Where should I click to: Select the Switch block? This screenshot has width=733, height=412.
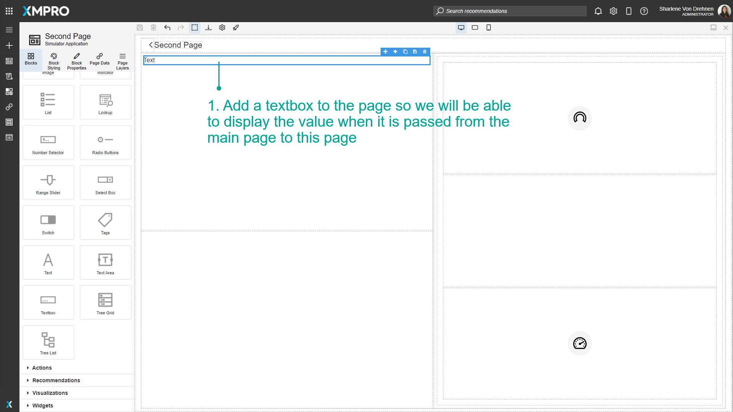pos(48,222)
